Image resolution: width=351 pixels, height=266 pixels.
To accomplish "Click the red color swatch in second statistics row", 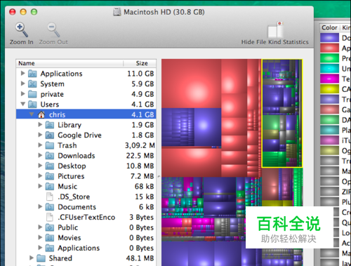I will [x=329, y=48].
